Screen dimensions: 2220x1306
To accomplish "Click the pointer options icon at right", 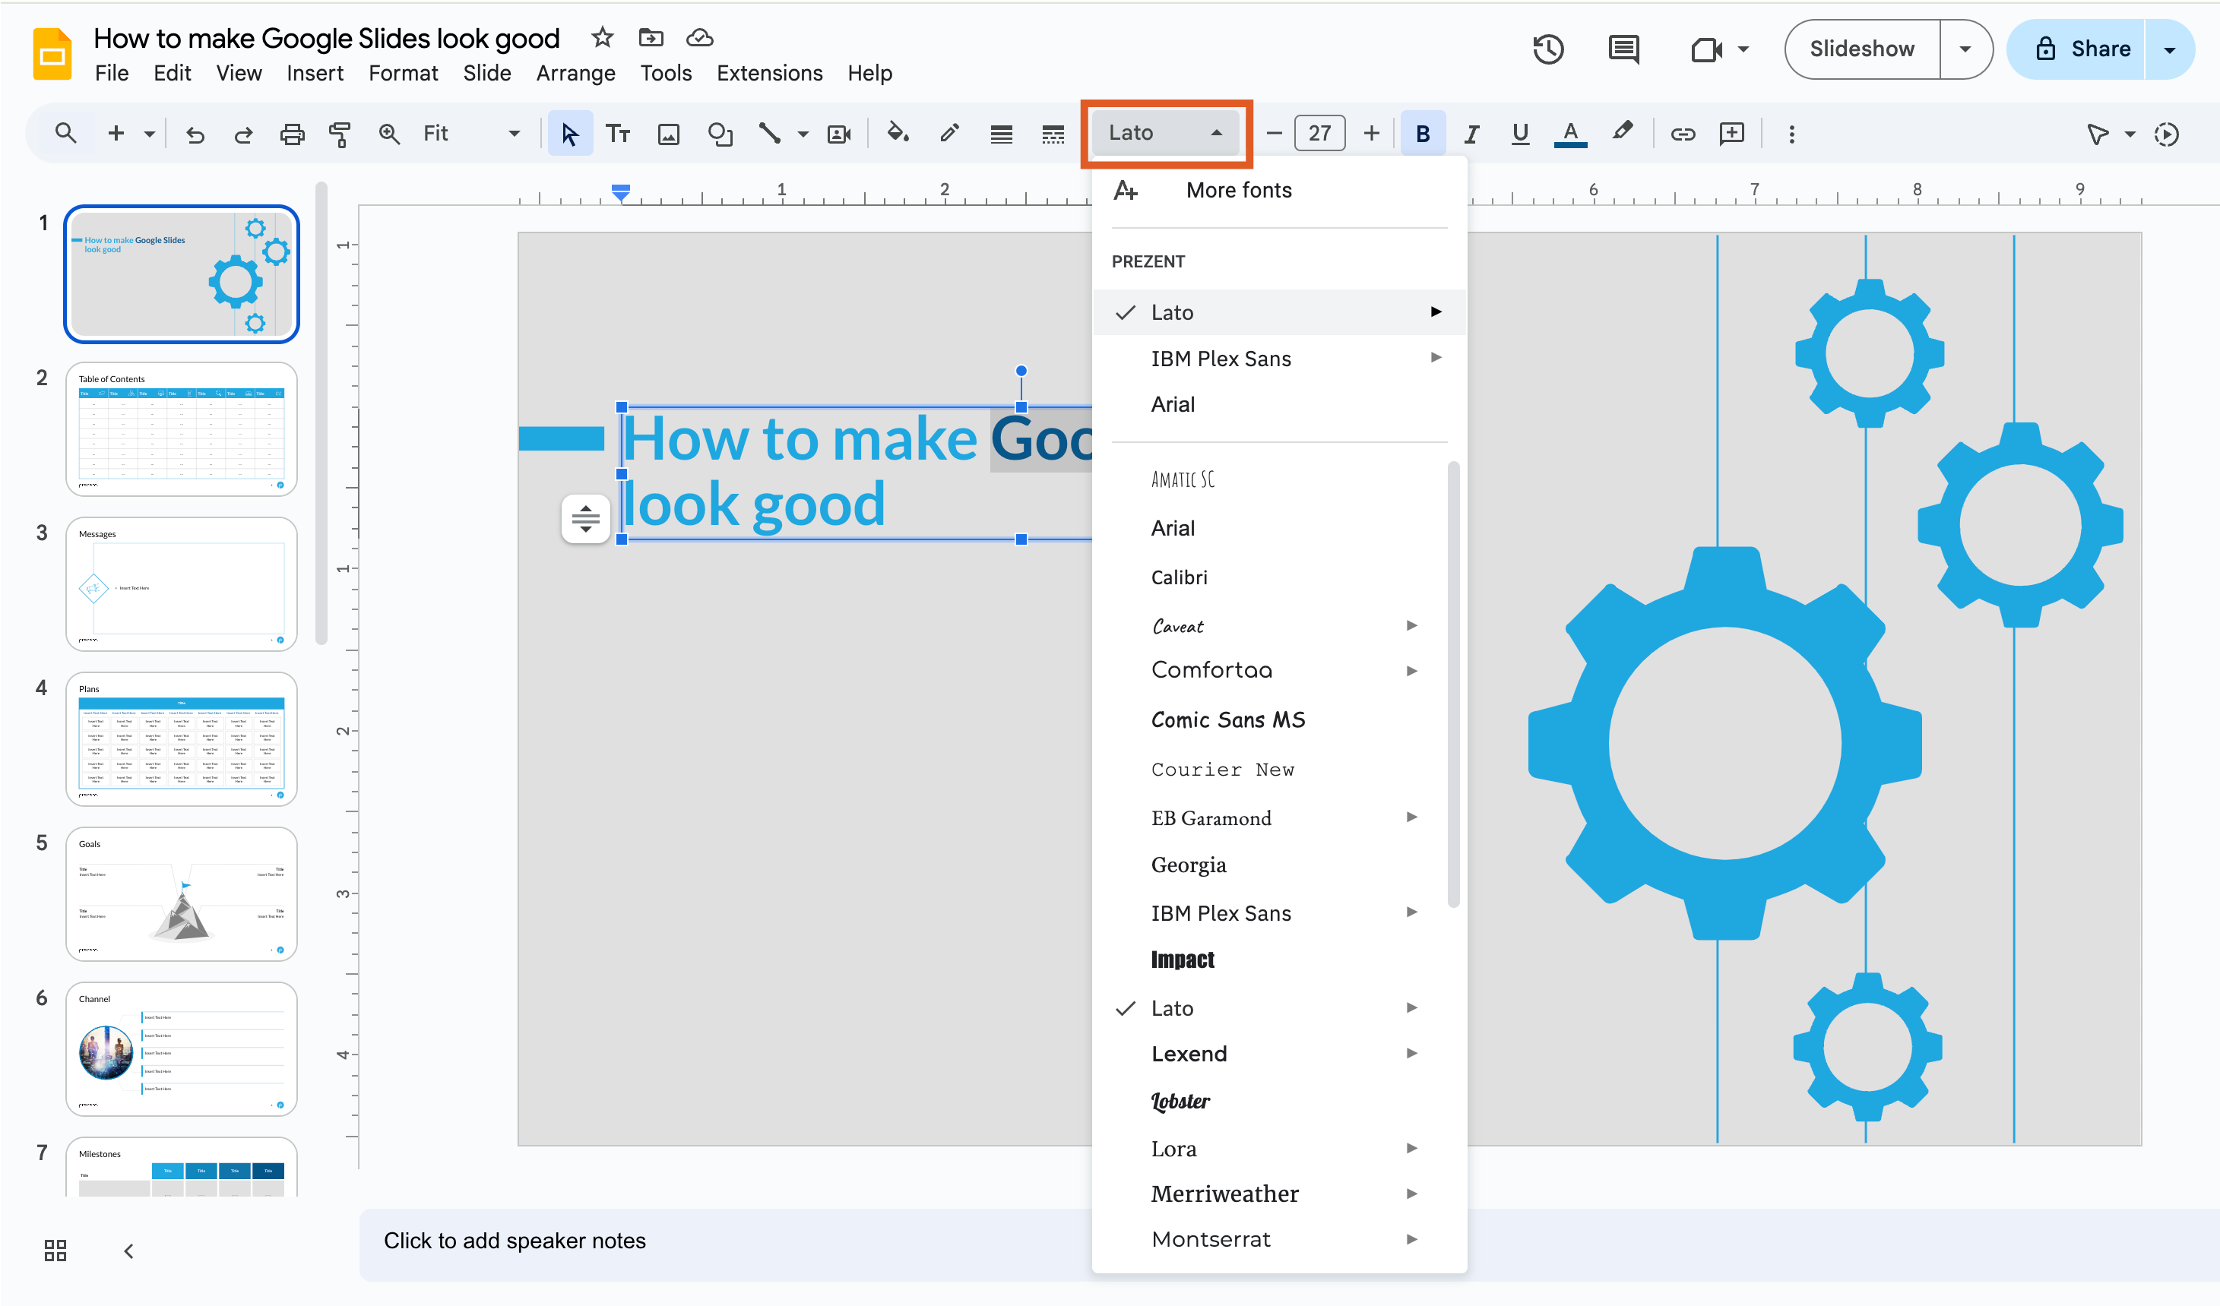I will pos(2098,134).
